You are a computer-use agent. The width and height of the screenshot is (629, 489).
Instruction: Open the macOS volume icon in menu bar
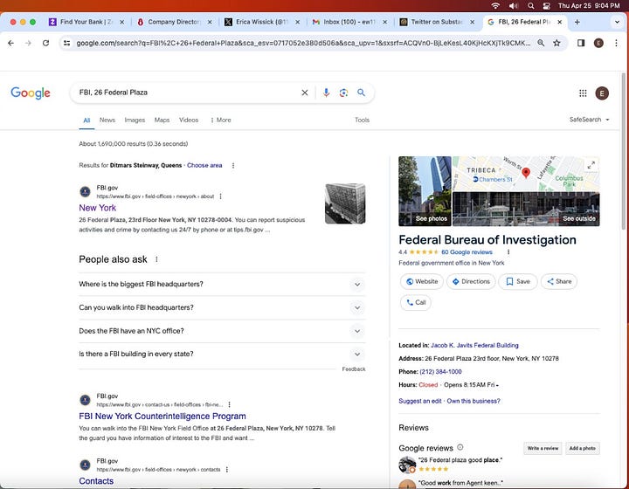[513, 5]
